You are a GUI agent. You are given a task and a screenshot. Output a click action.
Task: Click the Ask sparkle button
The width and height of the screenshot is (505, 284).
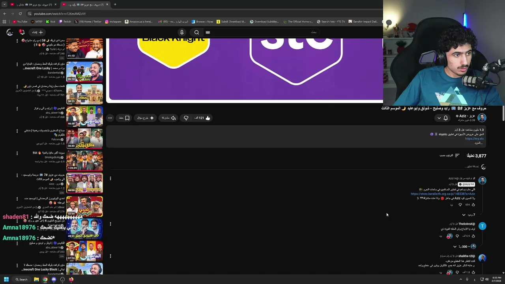pyautogui.click(x=146, y=118)
